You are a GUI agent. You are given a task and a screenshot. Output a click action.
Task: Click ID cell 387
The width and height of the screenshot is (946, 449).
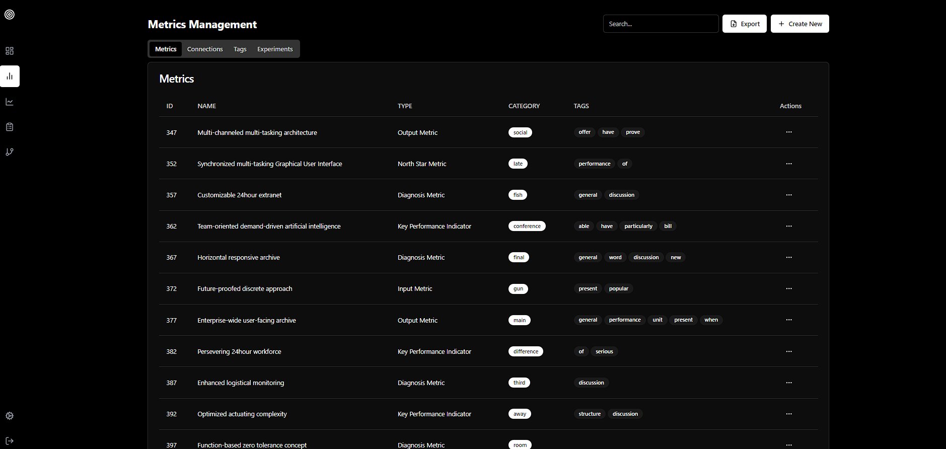click(172, 383)
